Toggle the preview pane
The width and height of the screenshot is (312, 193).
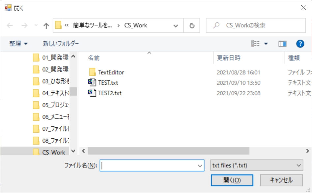pos(282,43)
